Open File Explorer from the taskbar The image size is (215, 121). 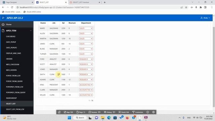pyautogui.click(x=102, y=118)
